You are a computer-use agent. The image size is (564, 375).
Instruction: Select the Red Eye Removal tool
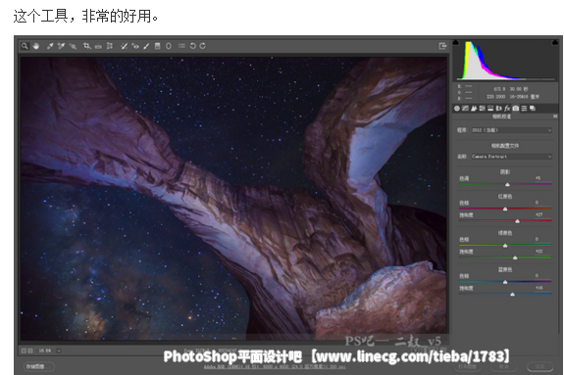pos(135,46)
